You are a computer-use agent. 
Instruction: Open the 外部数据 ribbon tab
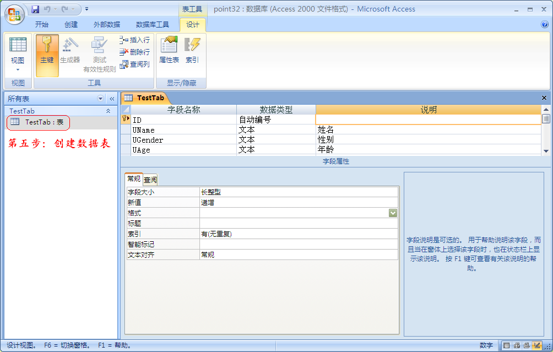pos(106,24)
